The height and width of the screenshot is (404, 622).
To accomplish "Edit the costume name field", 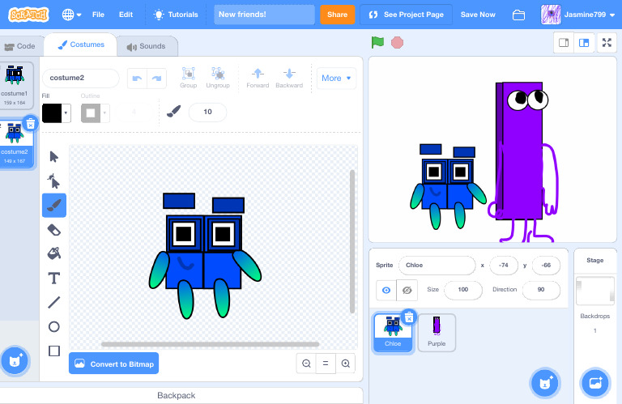I will click(80, 78).
